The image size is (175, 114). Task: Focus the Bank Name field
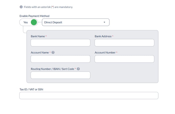pos(61,43)
